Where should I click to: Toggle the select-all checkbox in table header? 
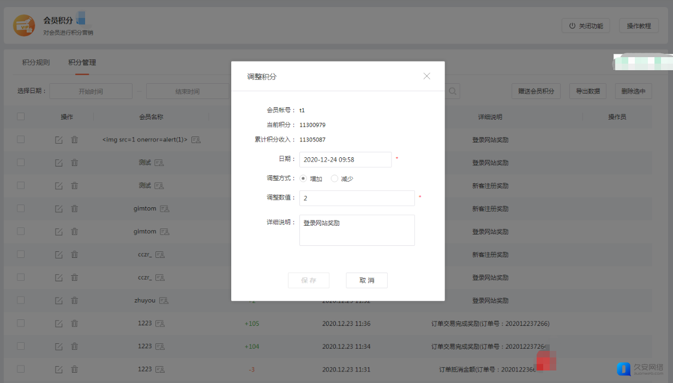[21, 116]
